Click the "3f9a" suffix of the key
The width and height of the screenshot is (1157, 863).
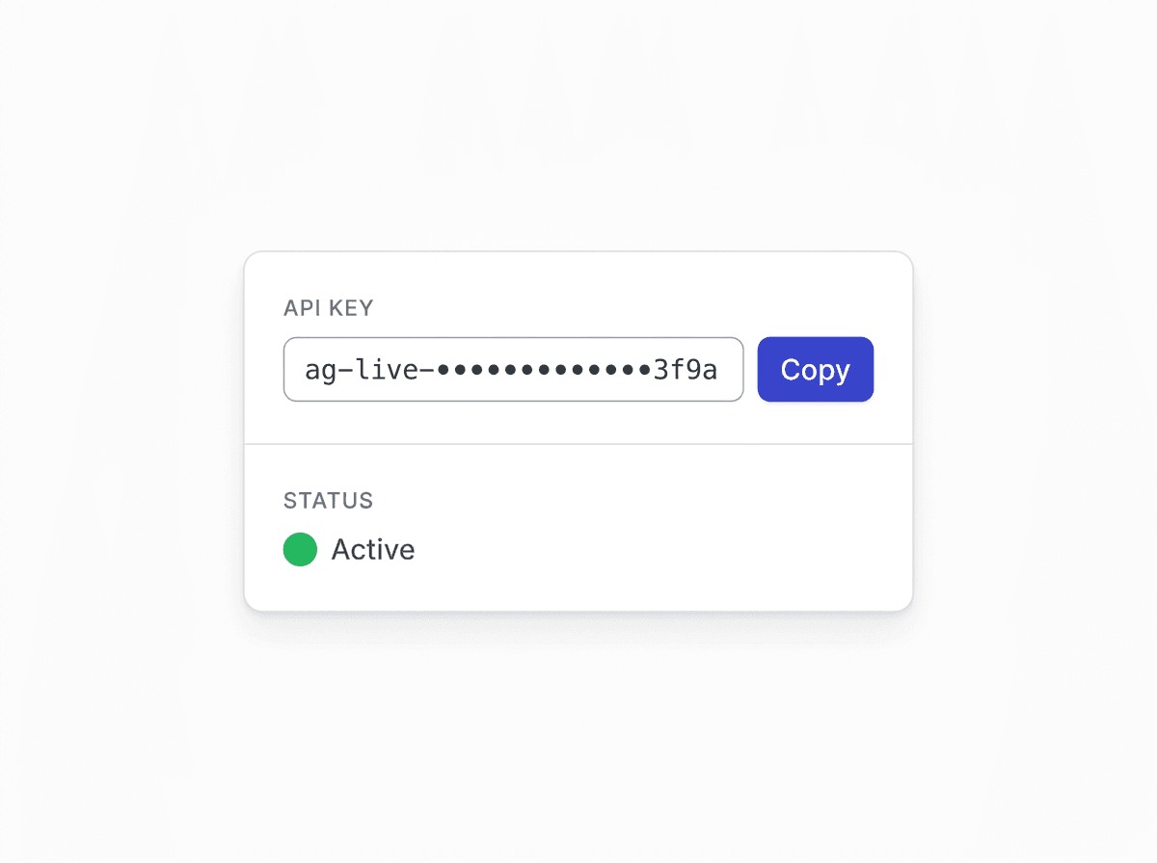[686, 370]
